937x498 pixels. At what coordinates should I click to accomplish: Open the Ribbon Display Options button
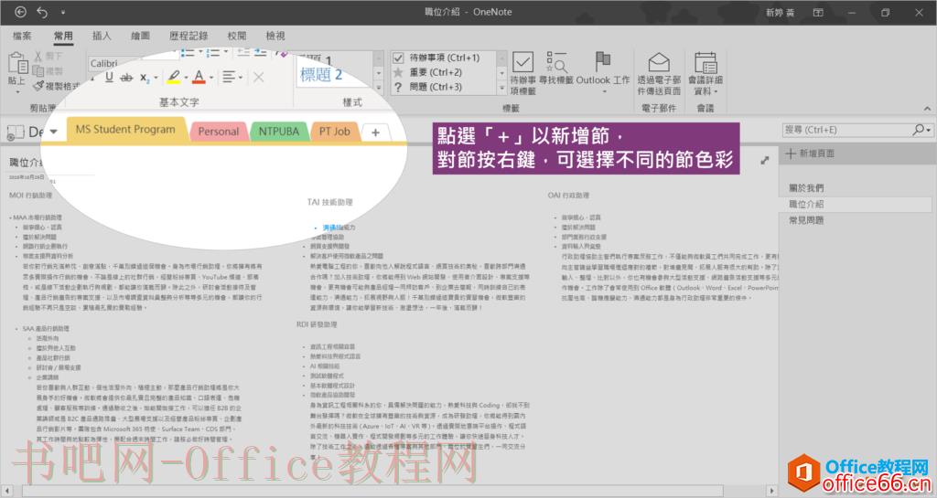pyautogui.click(x=818, y=12)
